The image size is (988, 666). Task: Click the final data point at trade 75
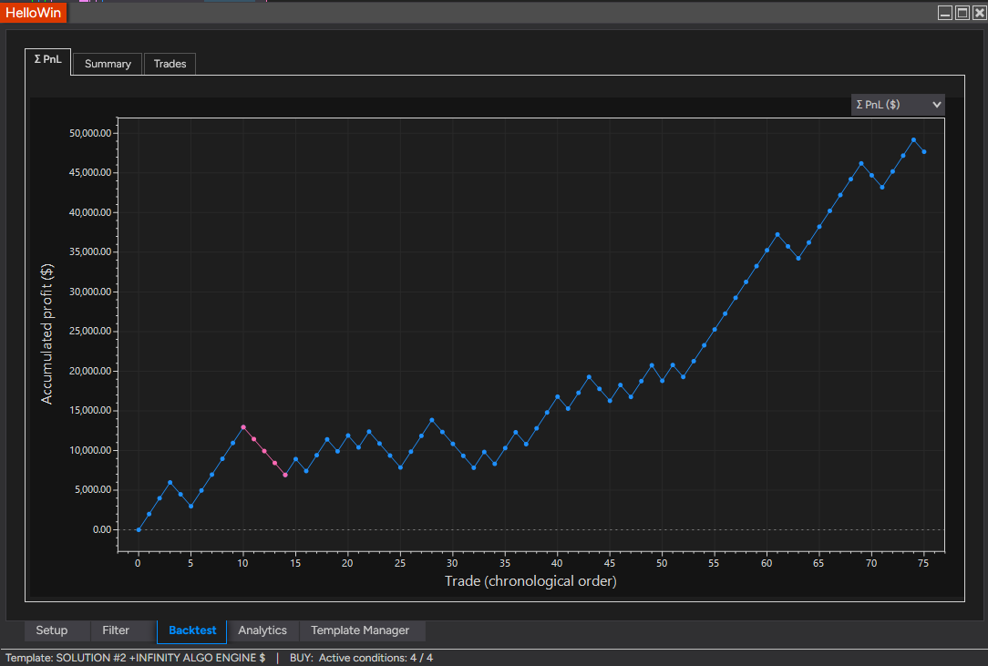point(923,152)
